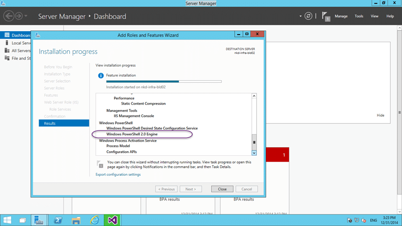Select Local Server in the left navigation
Image resolution: width=402 pixels, height=226 pixels.
pyautogui.click(x=16, y=43)
